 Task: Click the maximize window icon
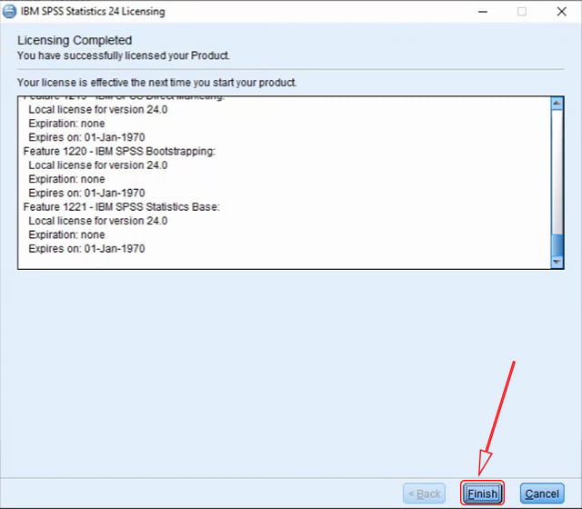(x=521, y=12)
